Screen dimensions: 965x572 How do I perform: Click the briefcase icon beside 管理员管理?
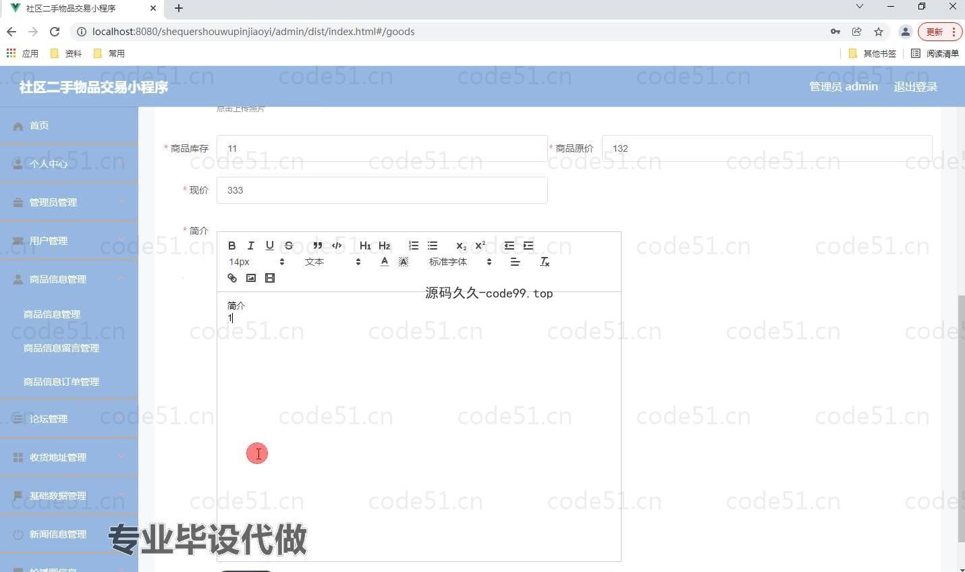(x=18, y=202)
